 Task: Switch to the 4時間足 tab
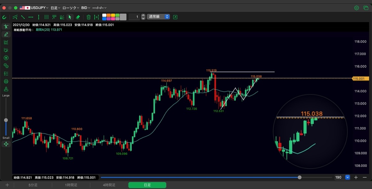point(109,185)
